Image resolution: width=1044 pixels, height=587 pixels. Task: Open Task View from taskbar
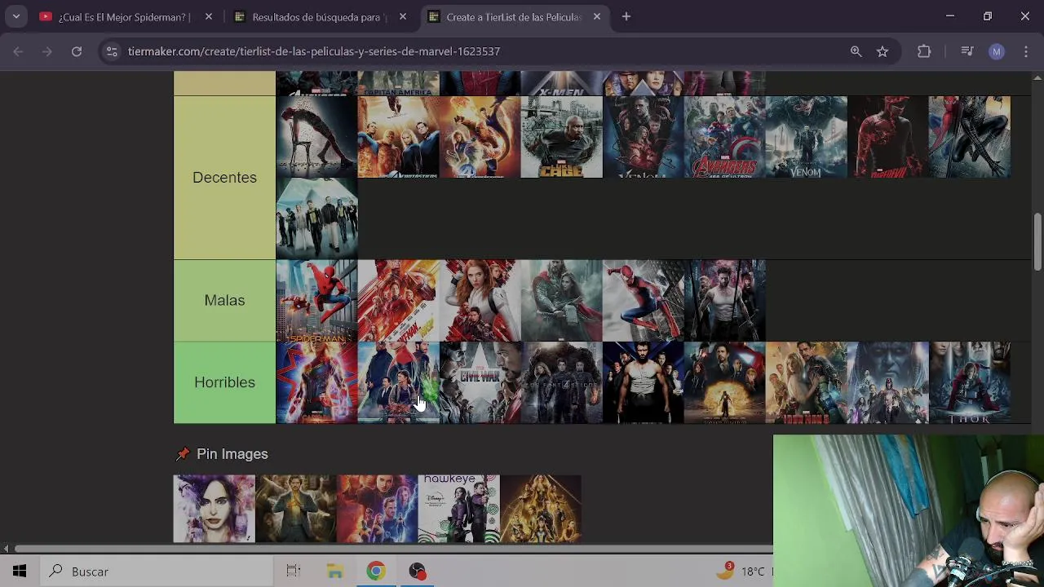pyautogui.click(x=294, y=572)
